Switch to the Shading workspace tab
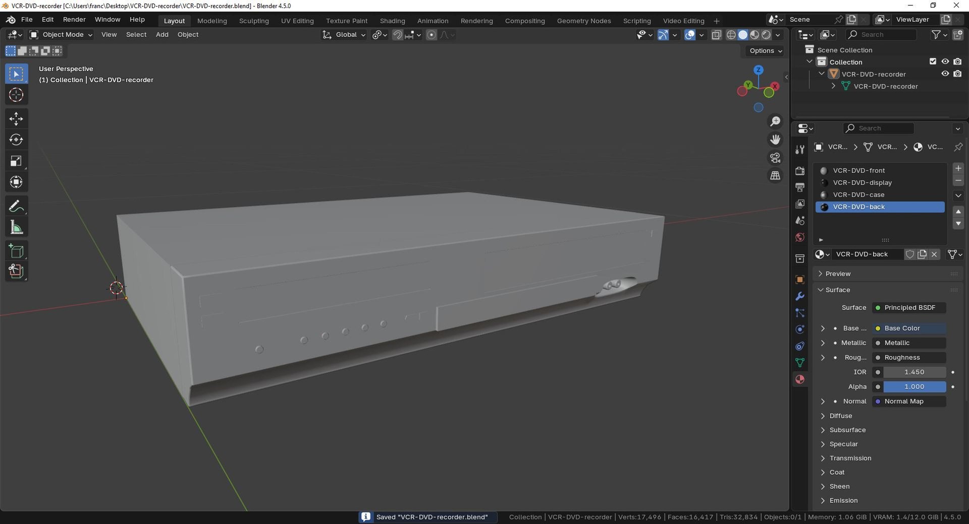 [392, 21]
